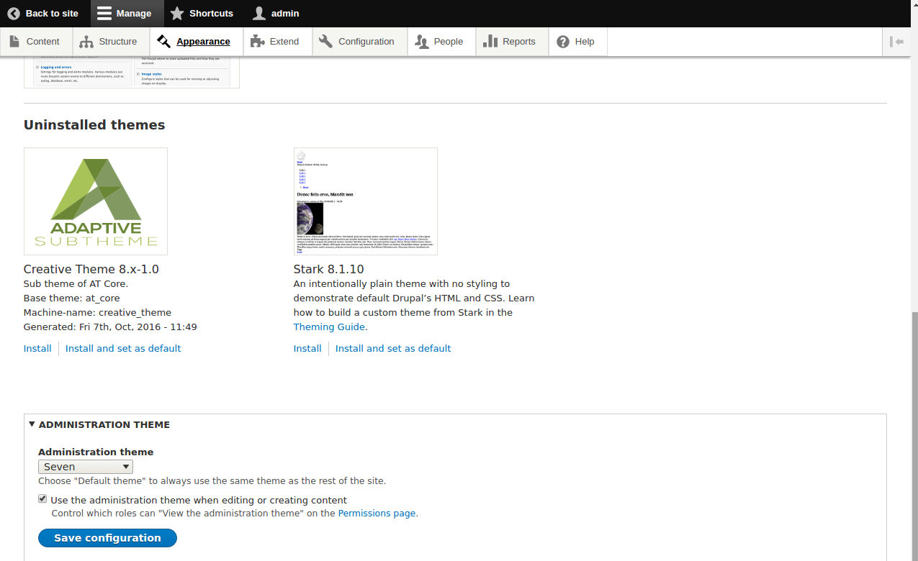Open the Reports menu item
This screenshot has height=561, width=918.
tap(511, 42)
